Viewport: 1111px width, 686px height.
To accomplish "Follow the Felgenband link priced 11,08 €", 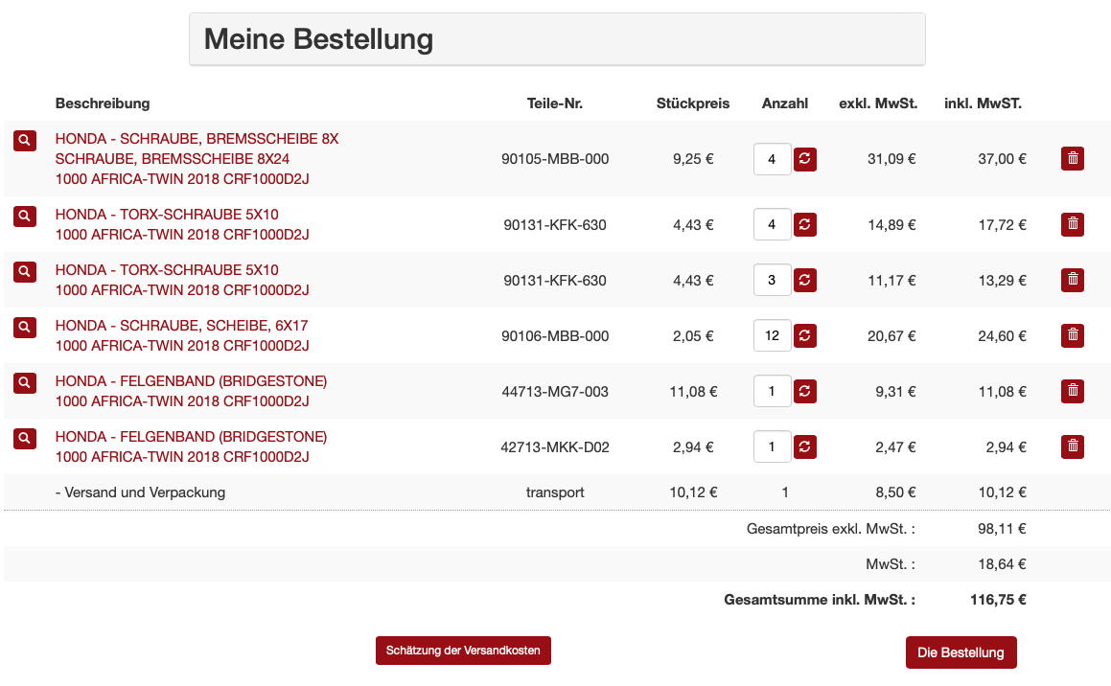I will tap(191, 381).
